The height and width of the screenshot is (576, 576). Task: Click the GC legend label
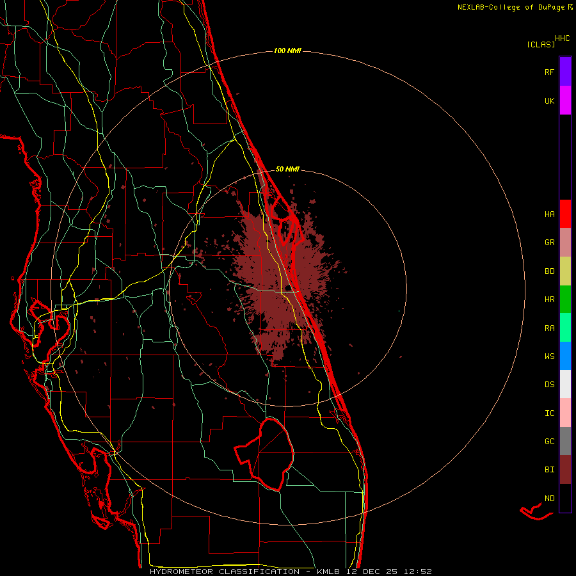(549, 442)
